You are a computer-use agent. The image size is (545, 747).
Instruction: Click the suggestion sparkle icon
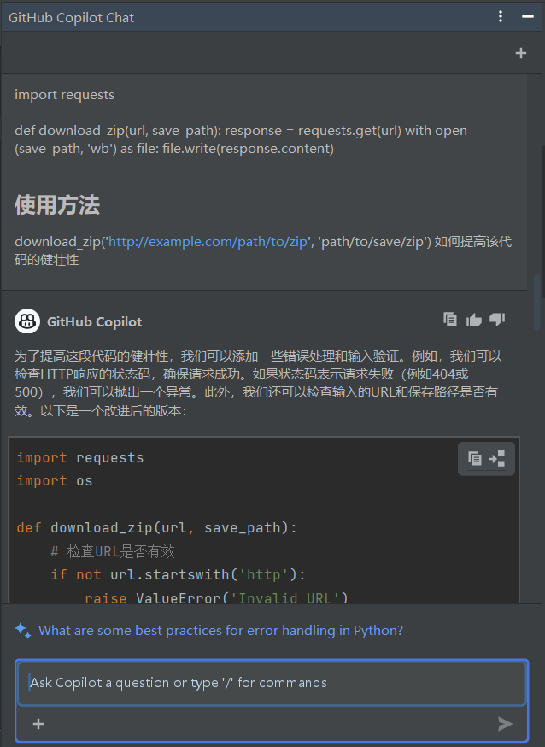pyautogui.click(x=23, y=631)
